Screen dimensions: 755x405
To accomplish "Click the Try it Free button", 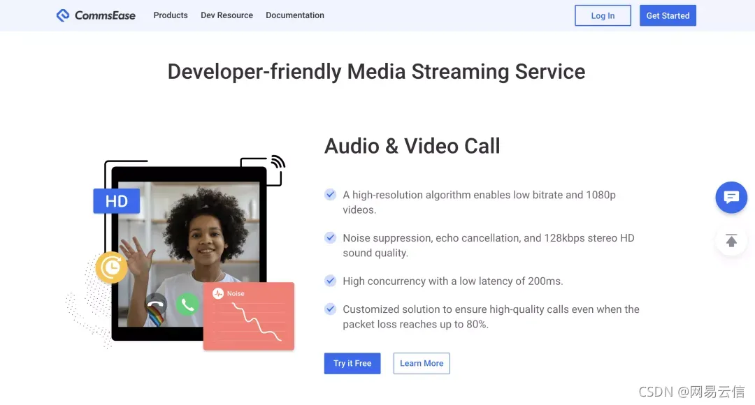I will 352,363.
